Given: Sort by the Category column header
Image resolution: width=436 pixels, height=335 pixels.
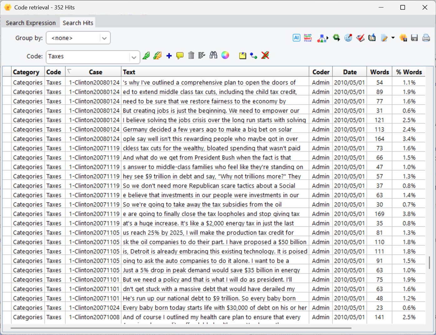Looking at the screenshot, I should coord(28,72).
